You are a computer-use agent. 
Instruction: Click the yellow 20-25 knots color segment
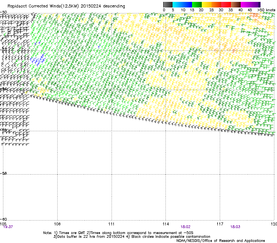[207, 4]
